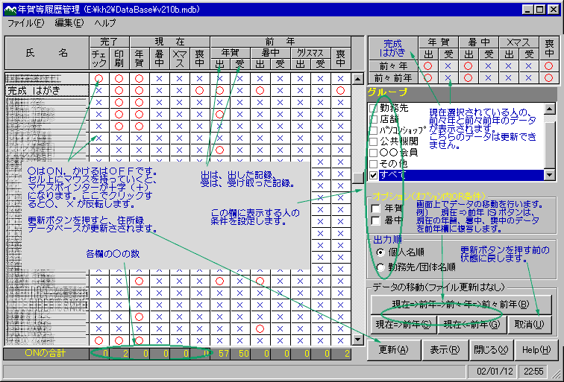Click the up arrow of the table scrollbar

pos(357,78)
